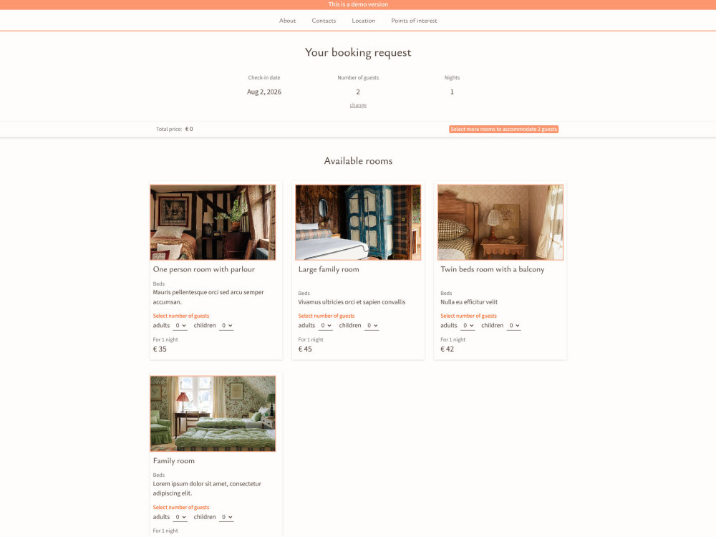Viewport: 716px width, 537px height.
Task: Open adults dropdown for Twin beds room
Action: (x=468, y=326)
